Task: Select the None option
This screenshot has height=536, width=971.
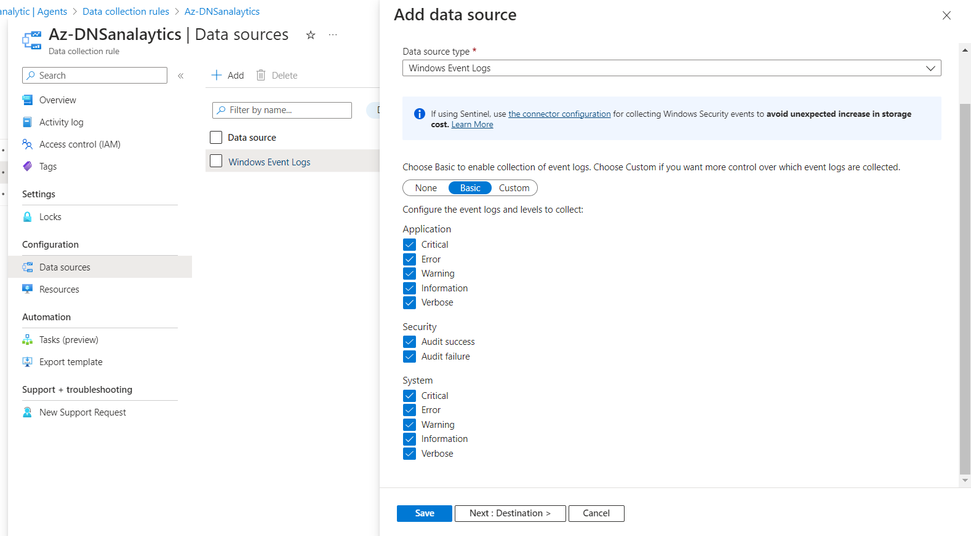Action: (426, 188)
